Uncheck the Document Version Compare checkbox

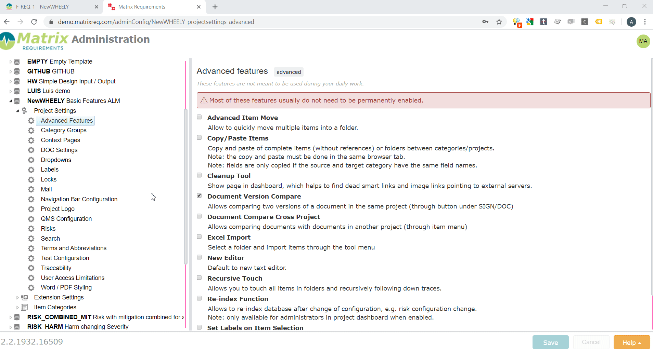(199, 196)
